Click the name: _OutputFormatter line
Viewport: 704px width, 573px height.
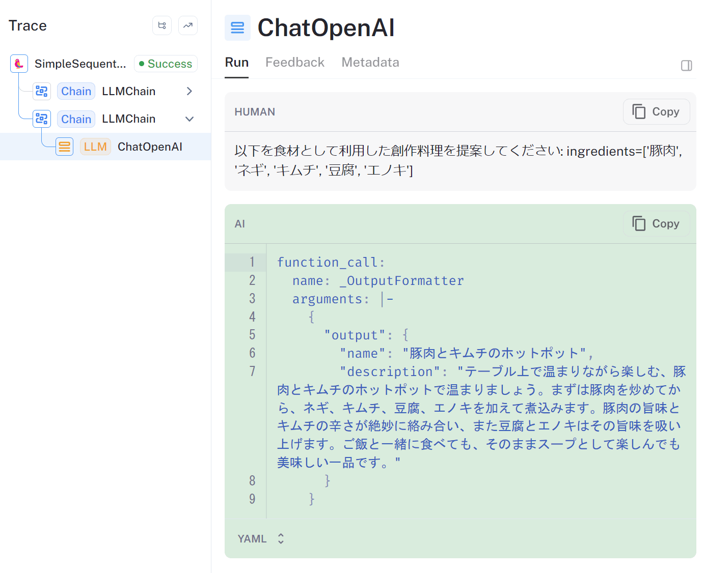pyautogui.click(x=378, y=280)
